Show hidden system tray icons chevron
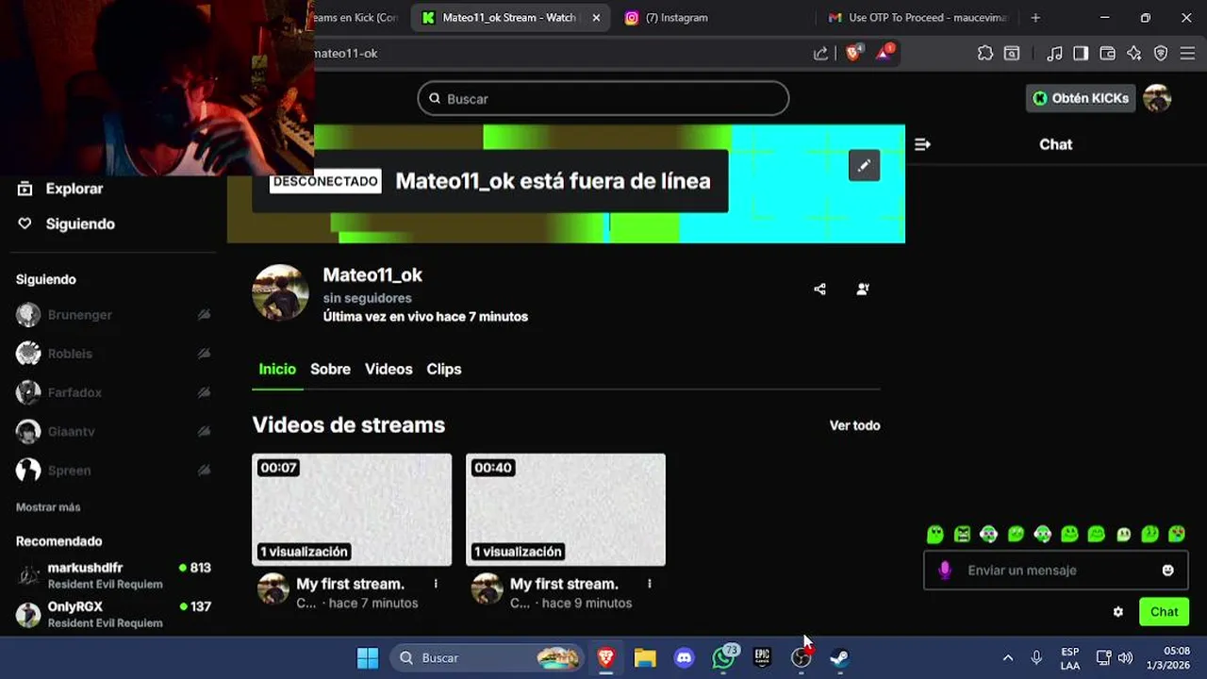 point(1007,658)
